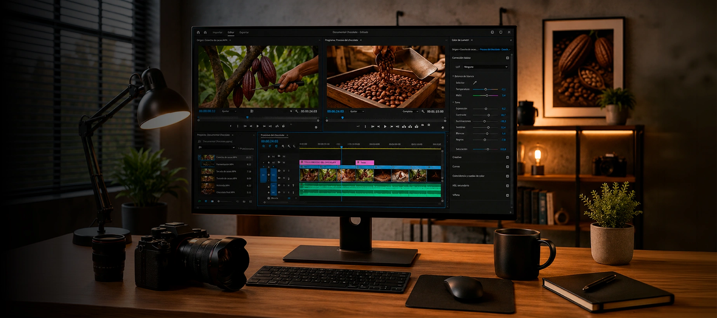Toggle Coincidencia y ruedas de color checkbox

point(507,176)
